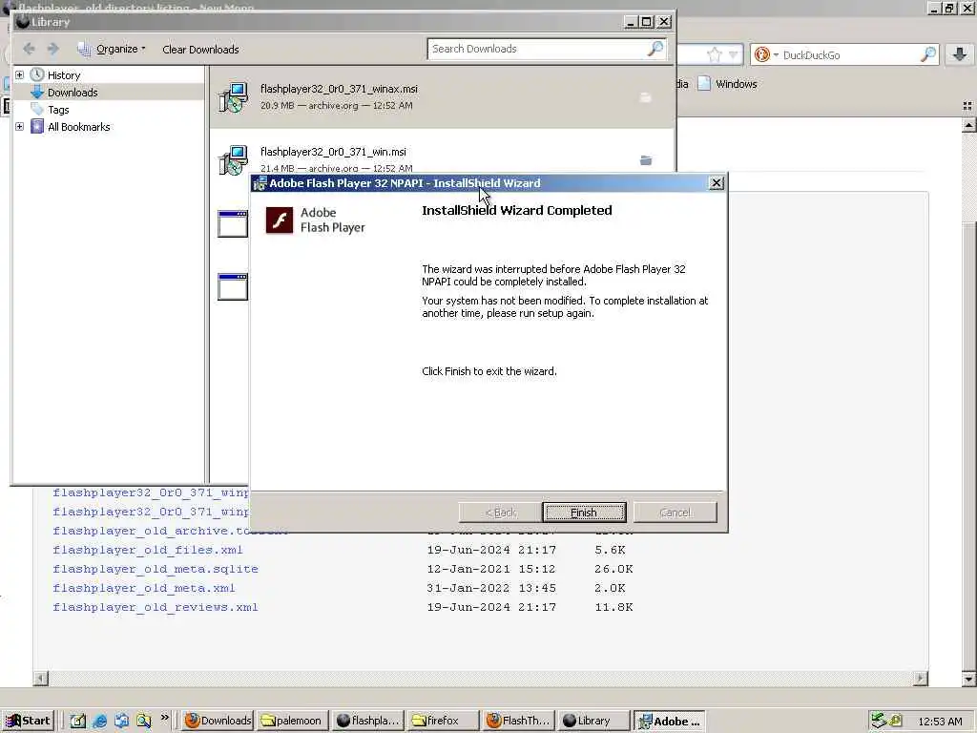Click the magnifier in Search Downloads box
The image size is (977, 733).
point(655,49)
